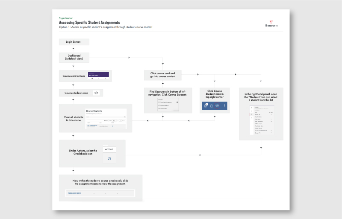Click the course students icon beside its label
This screenshot has width=342, height=219.
pyautogui.click(x=96, y=93)
